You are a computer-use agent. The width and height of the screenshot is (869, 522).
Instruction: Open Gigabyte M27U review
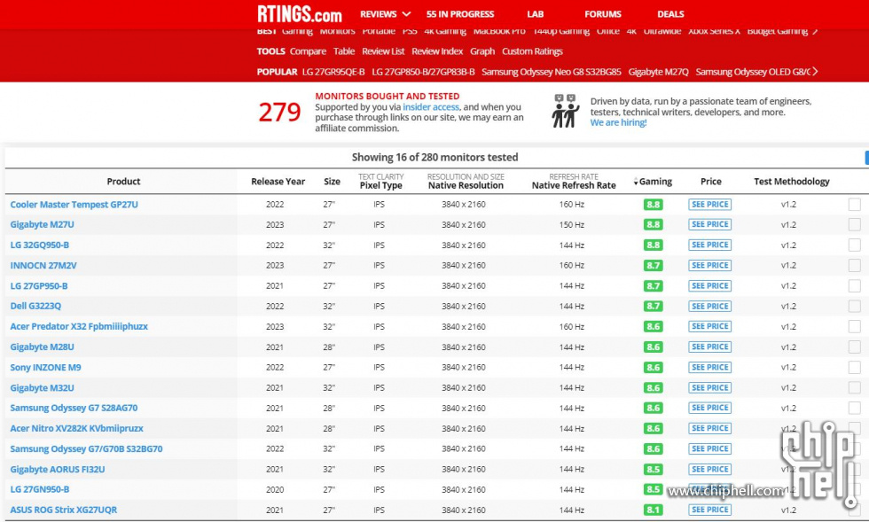tap(43, 224)
